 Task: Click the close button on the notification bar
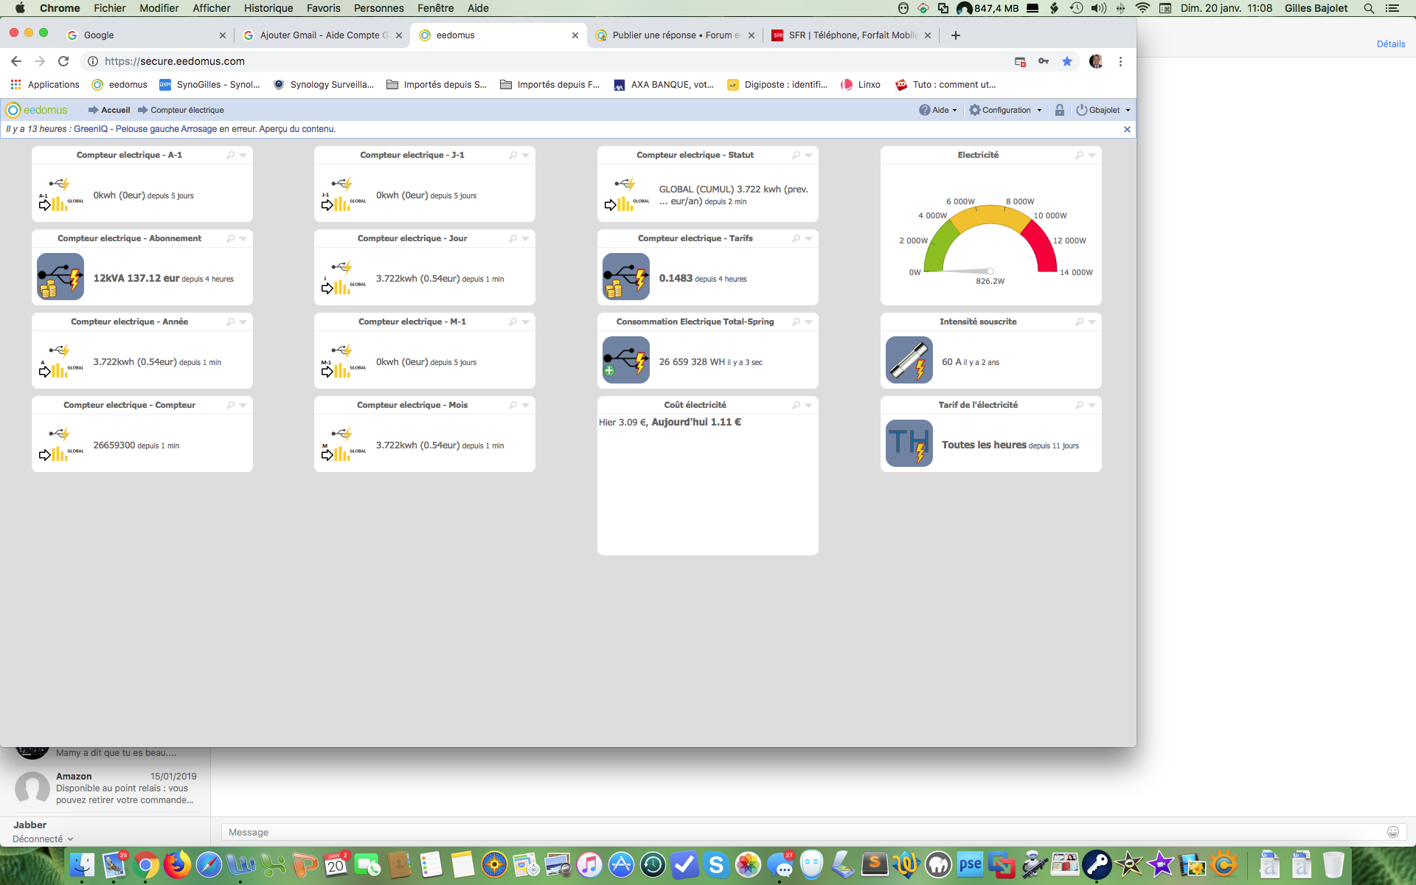[x=1128, y=130]
